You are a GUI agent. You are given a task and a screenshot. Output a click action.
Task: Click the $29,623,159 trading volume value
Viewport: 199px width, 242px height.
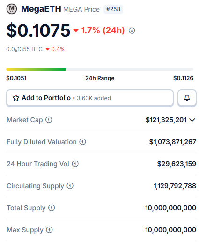(x=177, y=164)
